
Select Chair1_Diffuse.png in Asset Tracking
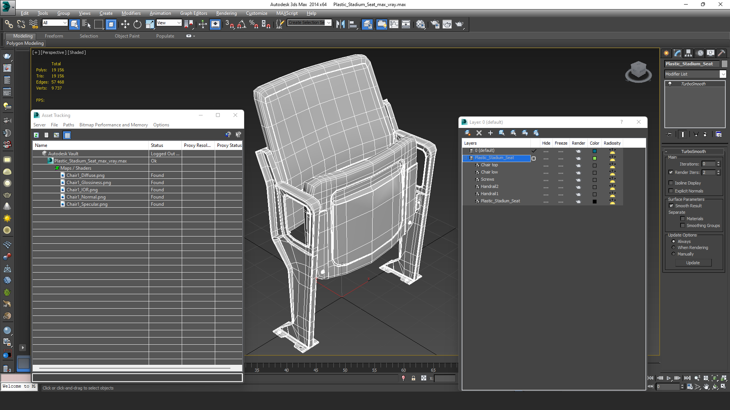click(x=85, y=175)
